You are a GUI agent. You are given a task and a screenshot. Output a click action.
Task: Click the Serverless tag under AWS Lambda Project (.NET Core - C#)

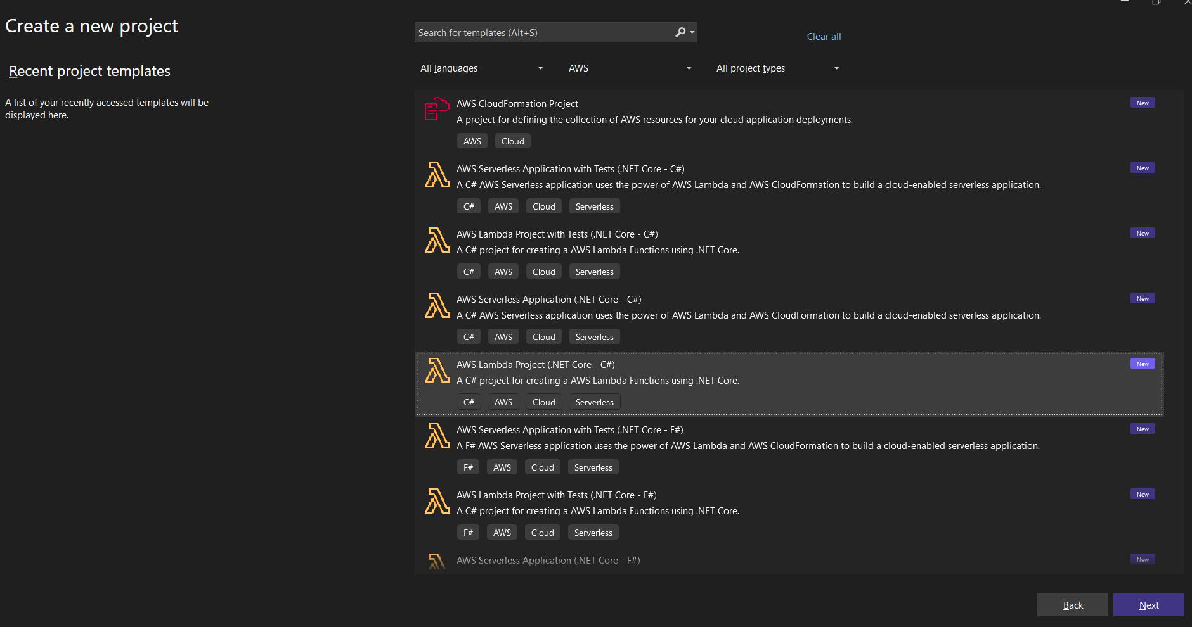pyautogui.click(x=595, y=402)
